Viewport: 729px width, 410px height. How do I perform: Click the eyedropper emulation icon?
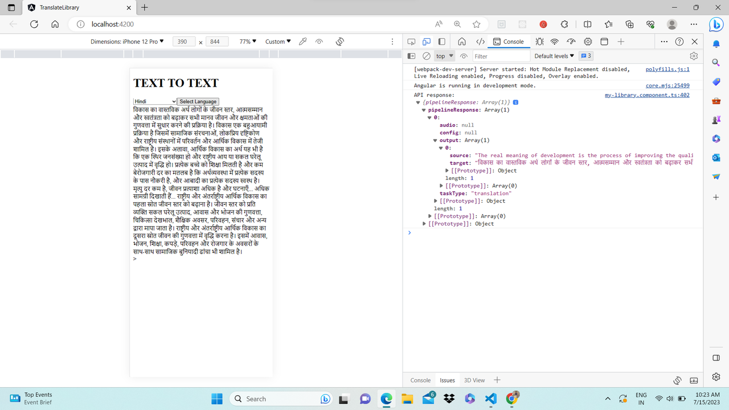[x=303, y=42]
